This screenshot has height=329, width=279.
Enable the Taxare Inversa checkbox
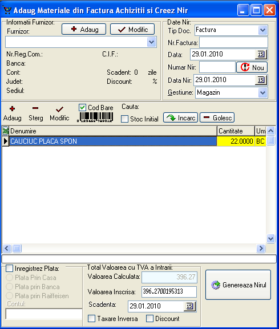(91, 318)
